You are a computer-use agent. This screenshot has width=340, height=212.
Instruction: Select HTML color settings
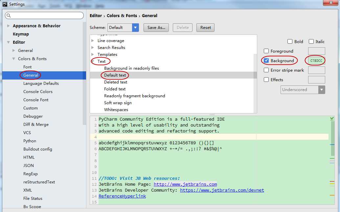pos(29,157)
